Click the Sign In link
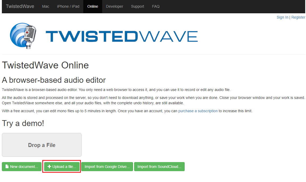The width and height of the screenshot is (306, 182). point(282,17)
